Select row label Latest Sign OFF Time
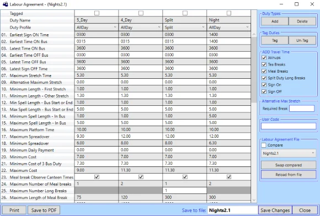Image resolution: width=320 pixels, height=216 pixels. (29, 69)
